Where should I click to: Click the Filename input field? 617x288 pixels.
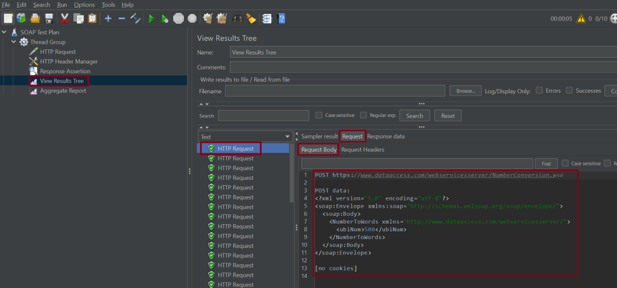tap(335, 91)
